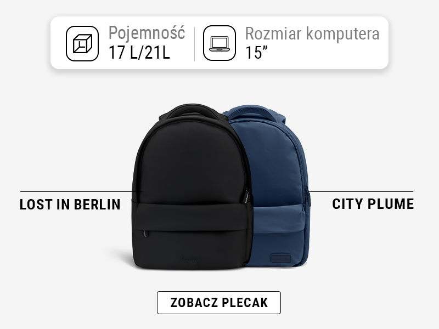Click the navy backpack's top handle
This screenshot has height=329, width=439.
(x=254, y=111)
